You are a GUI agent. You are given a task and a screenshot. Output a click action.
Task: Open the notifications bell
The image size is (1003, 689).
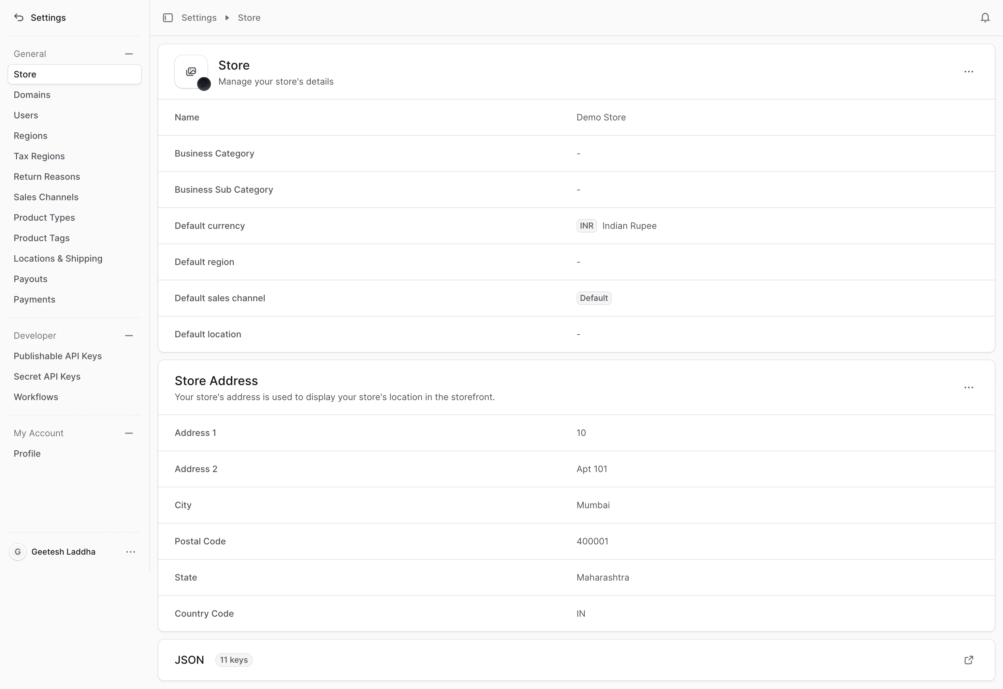[x=985, y=18]
